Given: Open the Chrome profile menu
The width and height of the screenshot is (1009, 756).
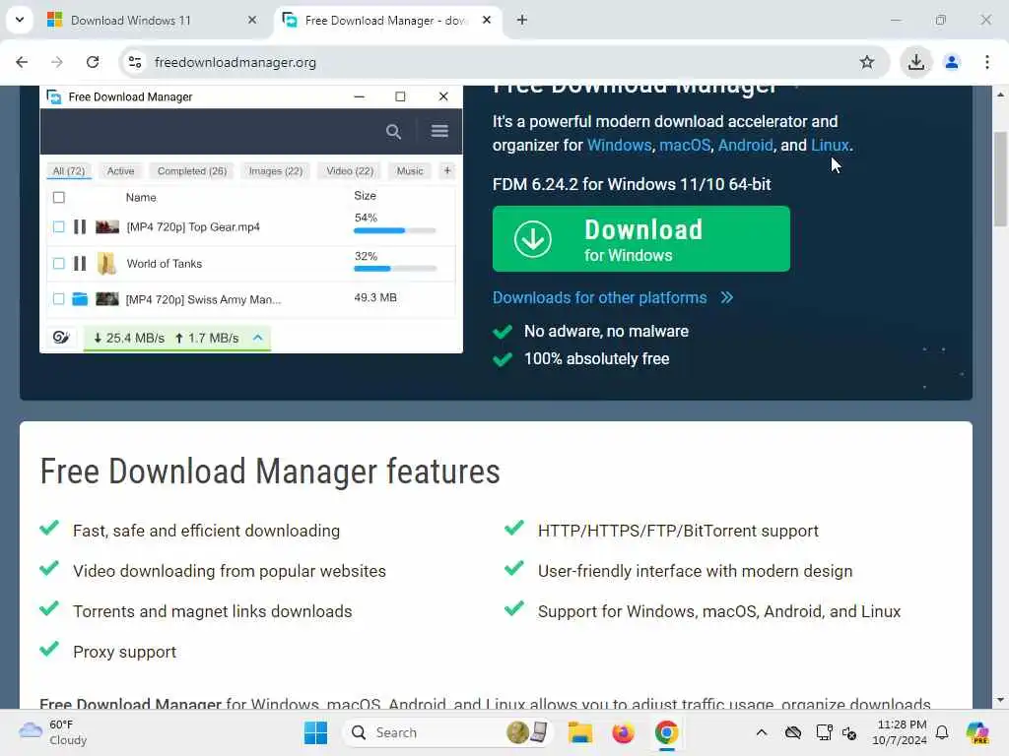Looking at the screenshot, I should click(952, 62).
